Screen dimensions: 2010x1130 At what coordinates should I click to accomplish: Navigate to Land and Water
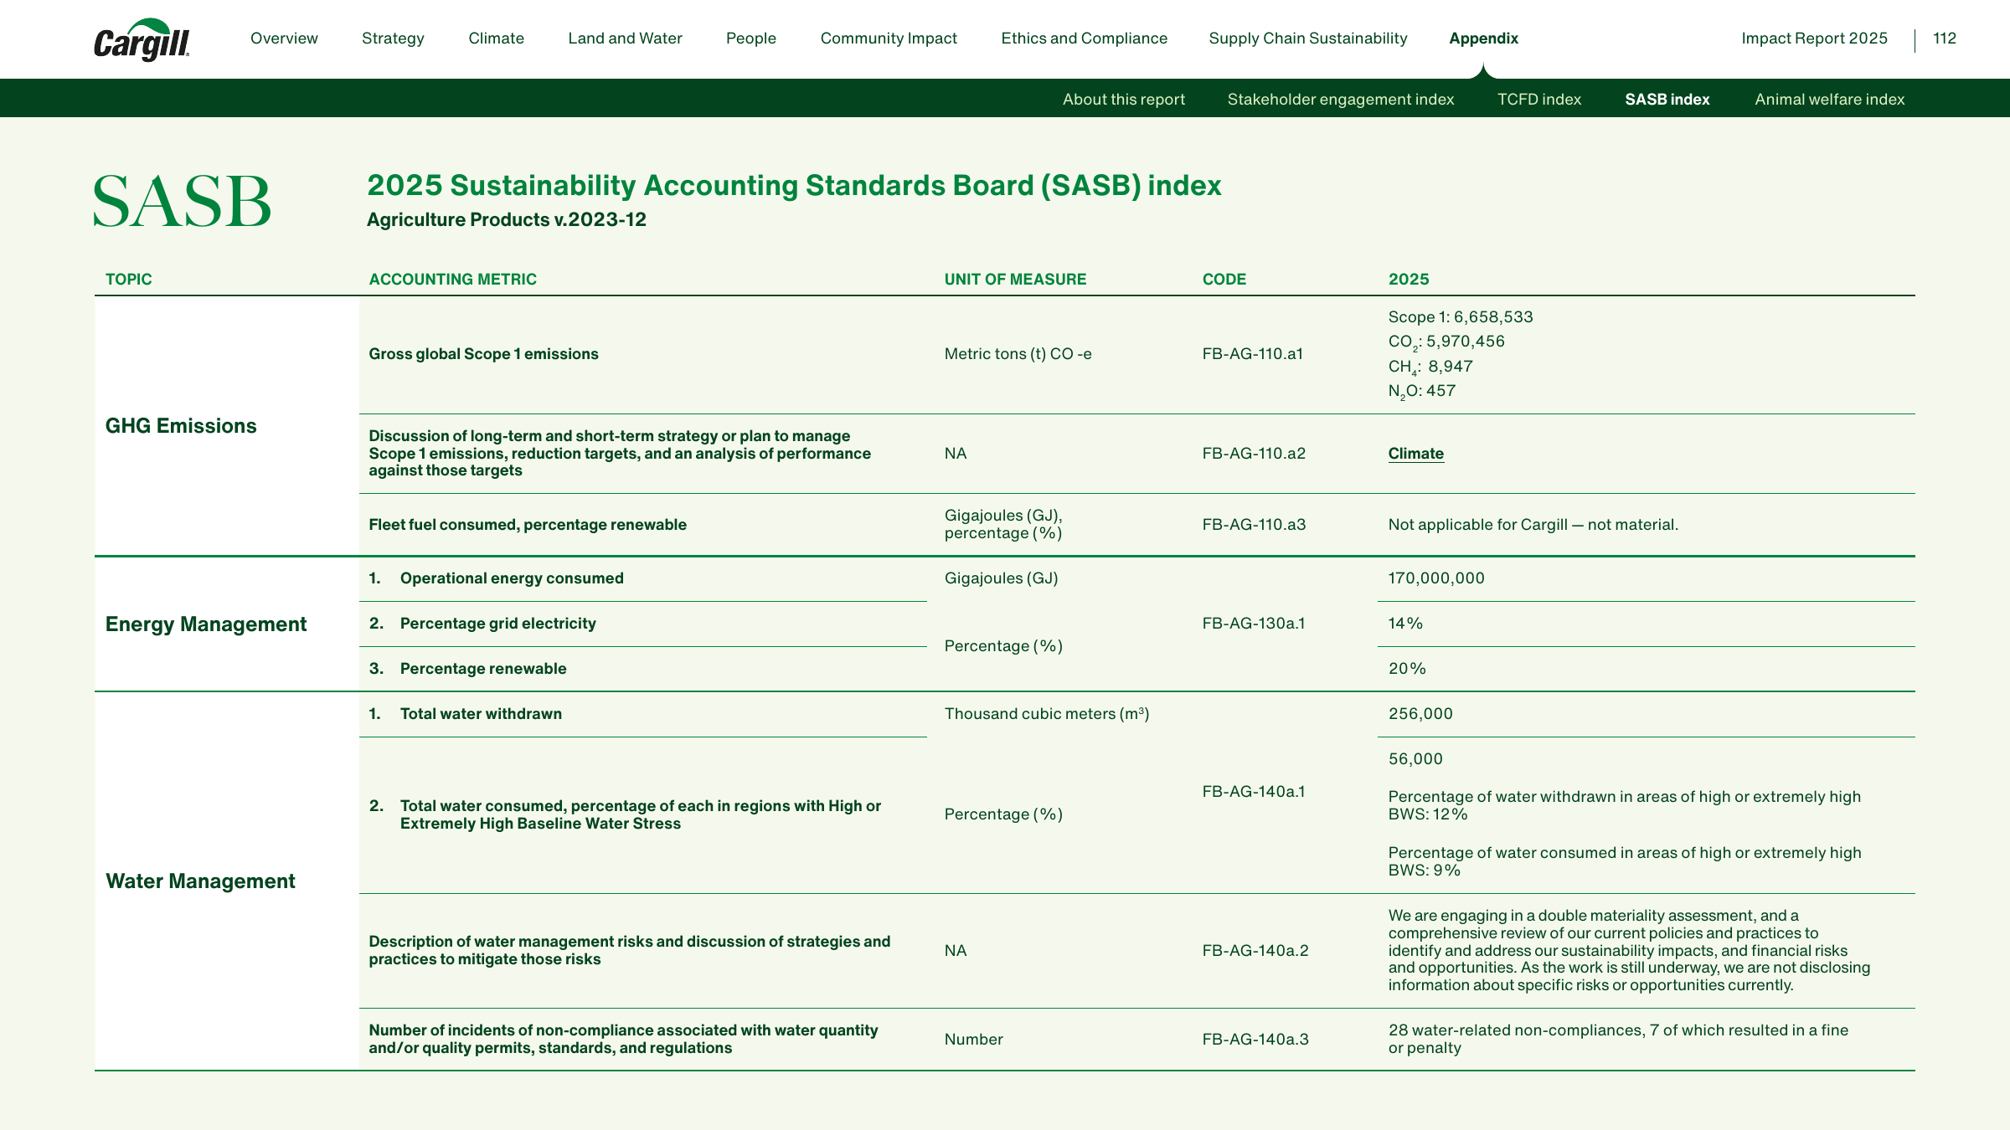click(625, 39)
